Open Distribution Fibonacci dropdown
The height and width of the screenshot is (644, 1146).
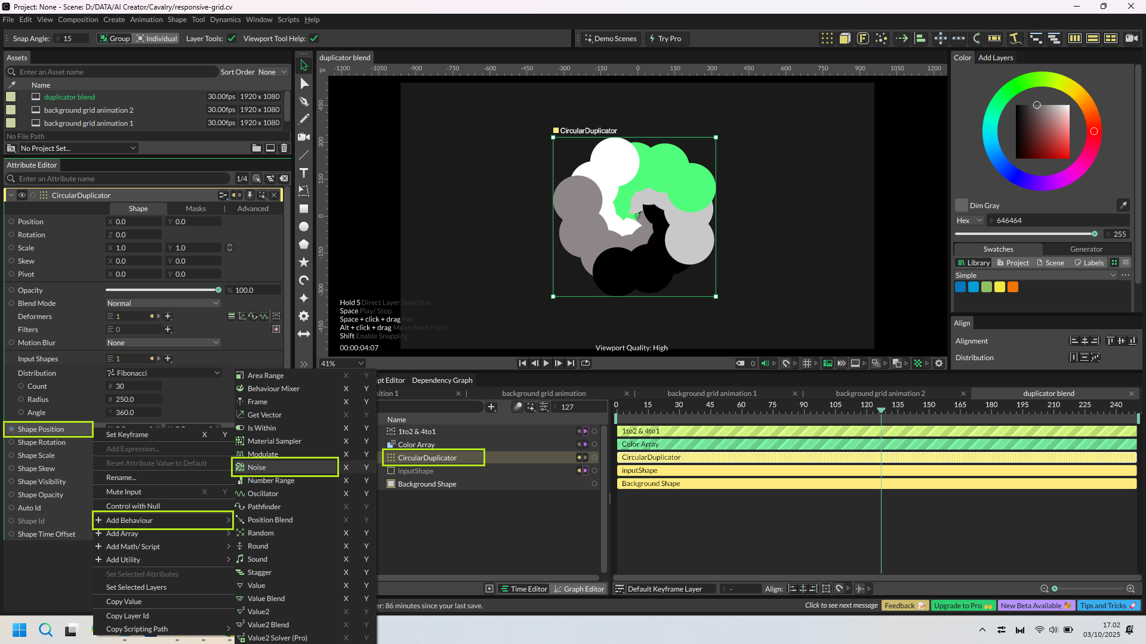point(163,373)
